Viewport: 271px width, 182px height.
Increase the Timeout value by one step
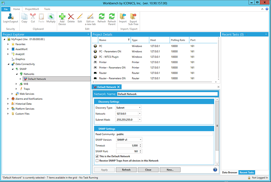click(141, 145)
